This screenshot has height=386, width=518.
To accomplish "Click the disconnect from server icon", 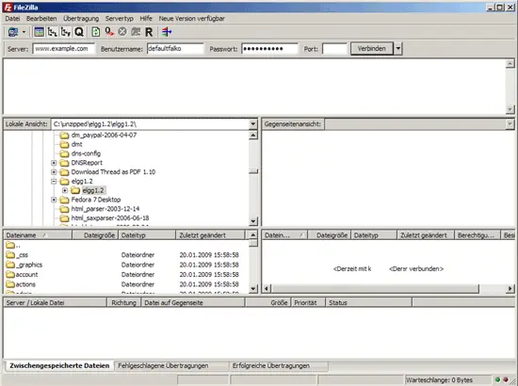I will point(136,32).
